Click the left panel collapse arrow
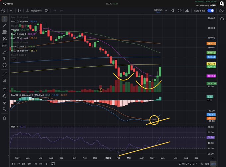This screenshot has height=167, width=226. (x=9, y=155)
